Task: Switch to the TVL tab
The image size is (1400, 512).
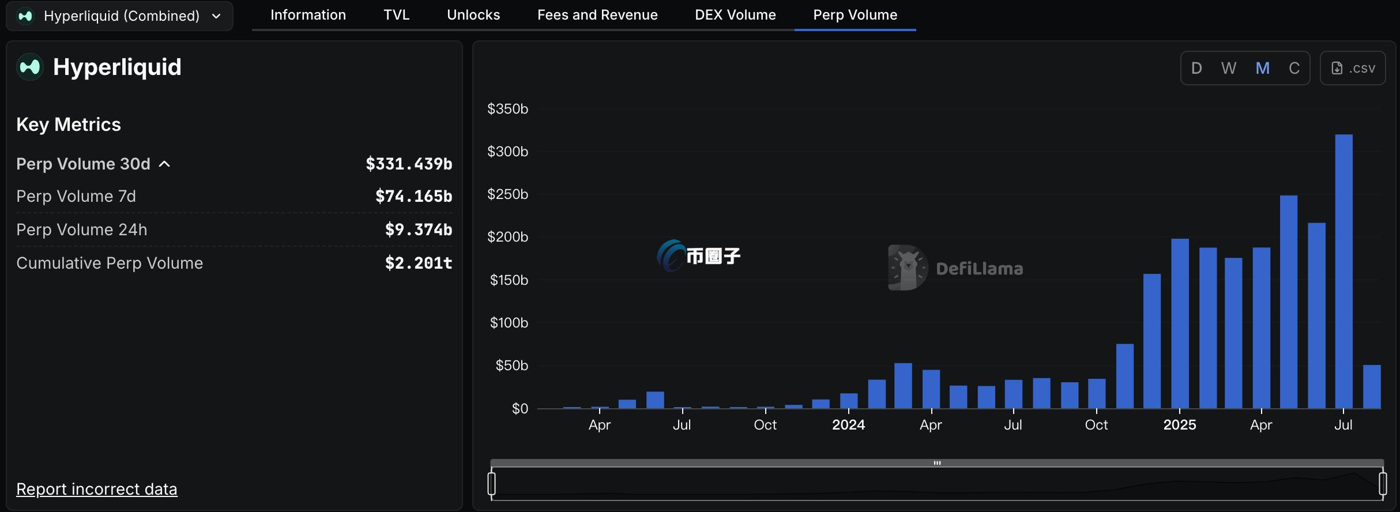Action: coord(397,15)
